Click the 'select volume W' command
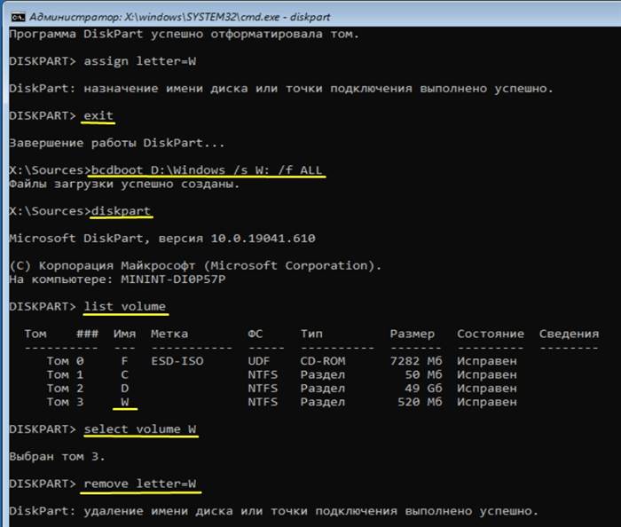Image resolution: width=621 pixels, height=527 pixels. (140, 429)
